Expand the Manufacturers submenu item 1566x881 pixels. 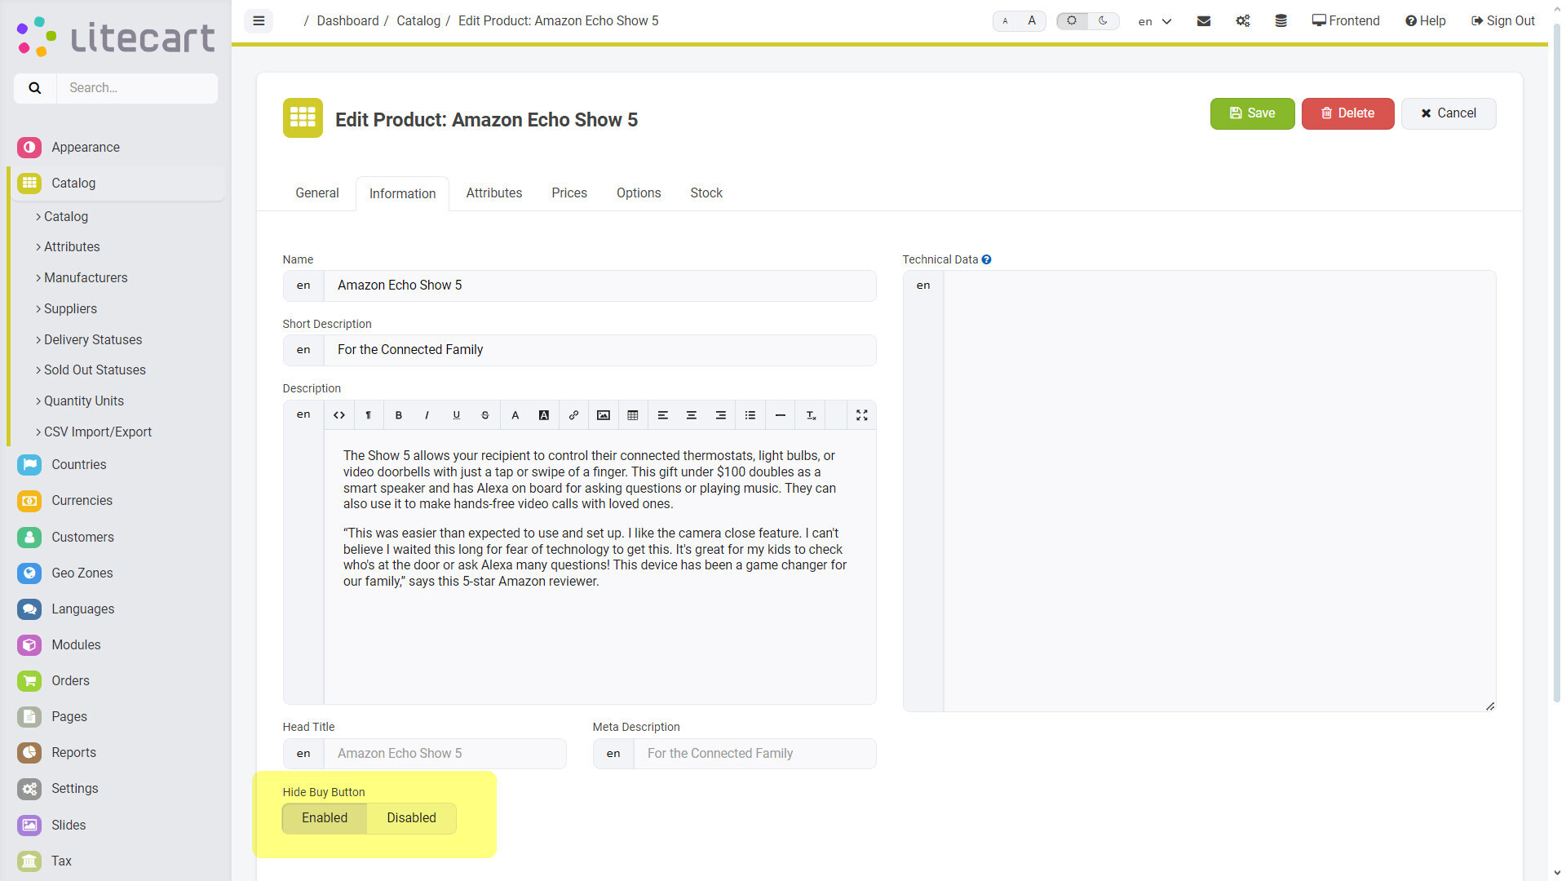(85, 278)
